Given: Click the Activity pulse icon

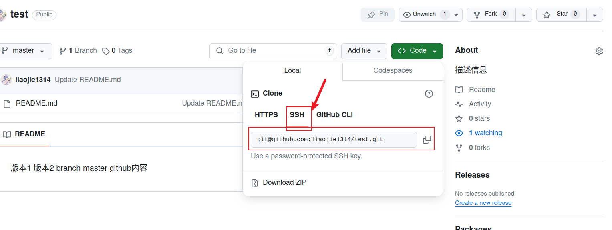Looking at the screenshot, I should point(459,104).
